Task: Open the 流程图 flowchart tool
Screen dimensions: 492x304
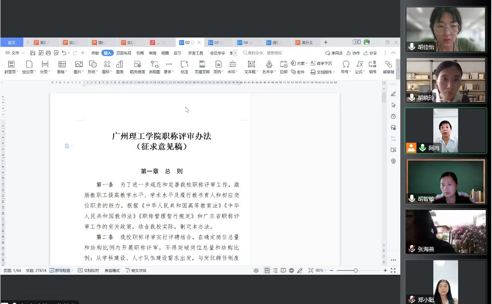Action: click(x=154, y=64)
